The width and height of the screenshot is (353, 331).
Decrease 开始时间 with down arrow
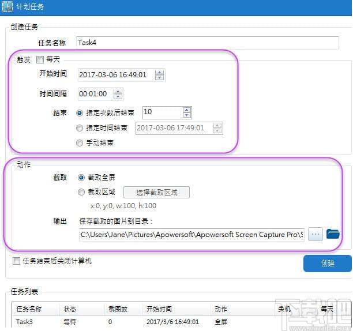pos(160,77)
